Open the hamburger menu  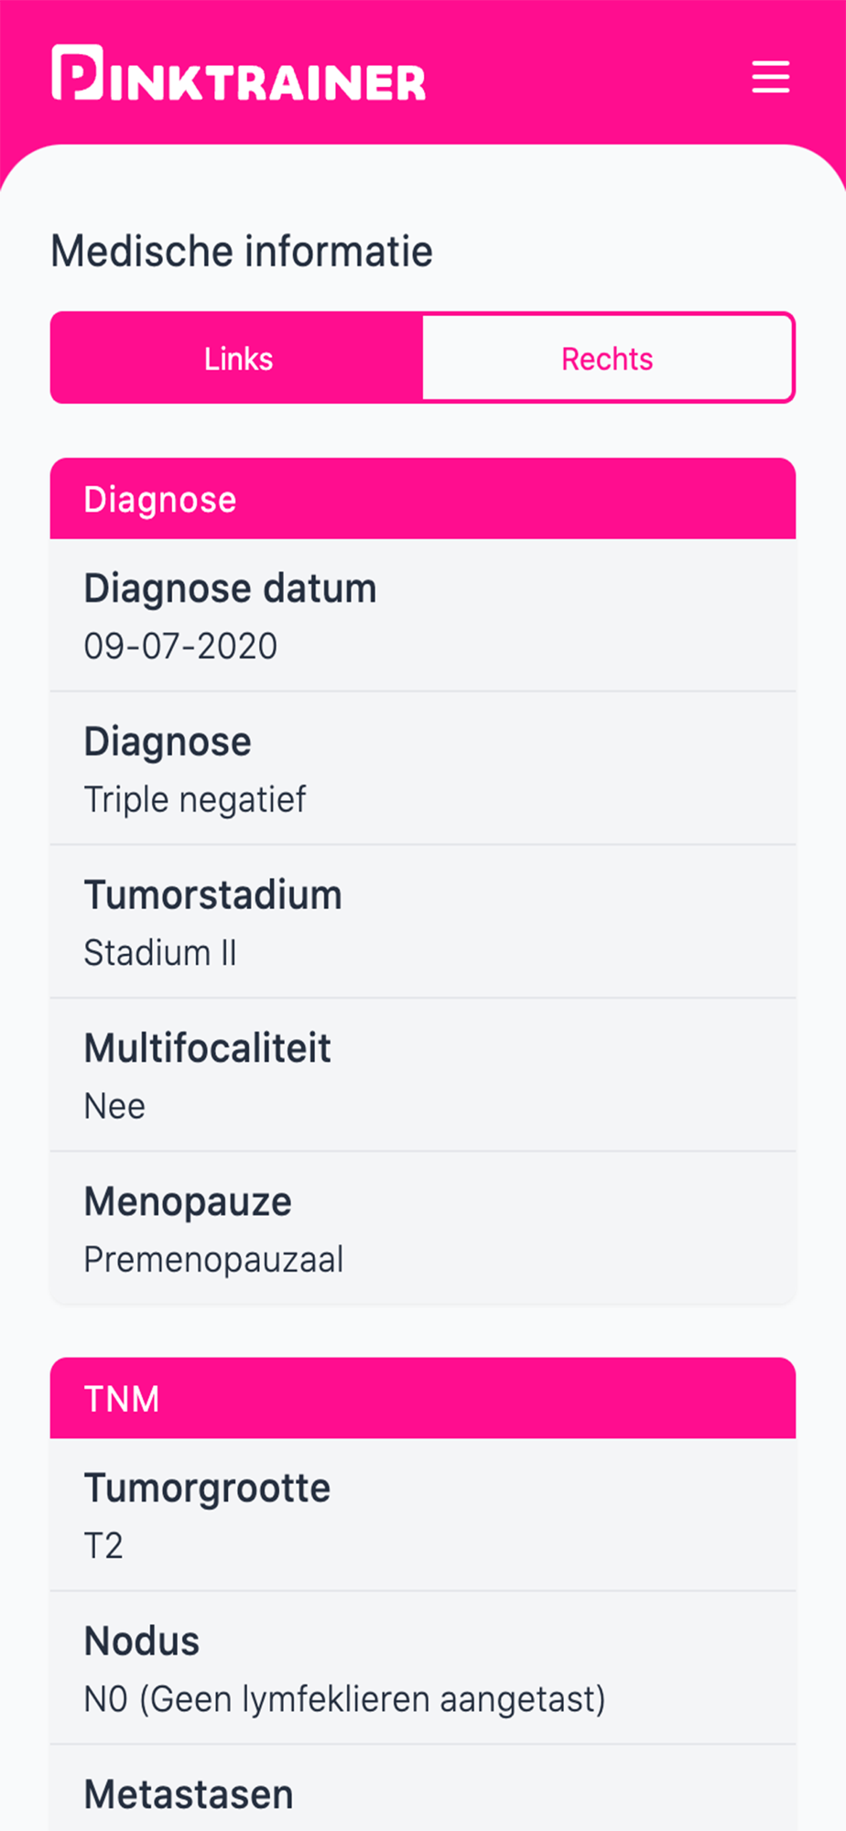[x=770, y=77]
